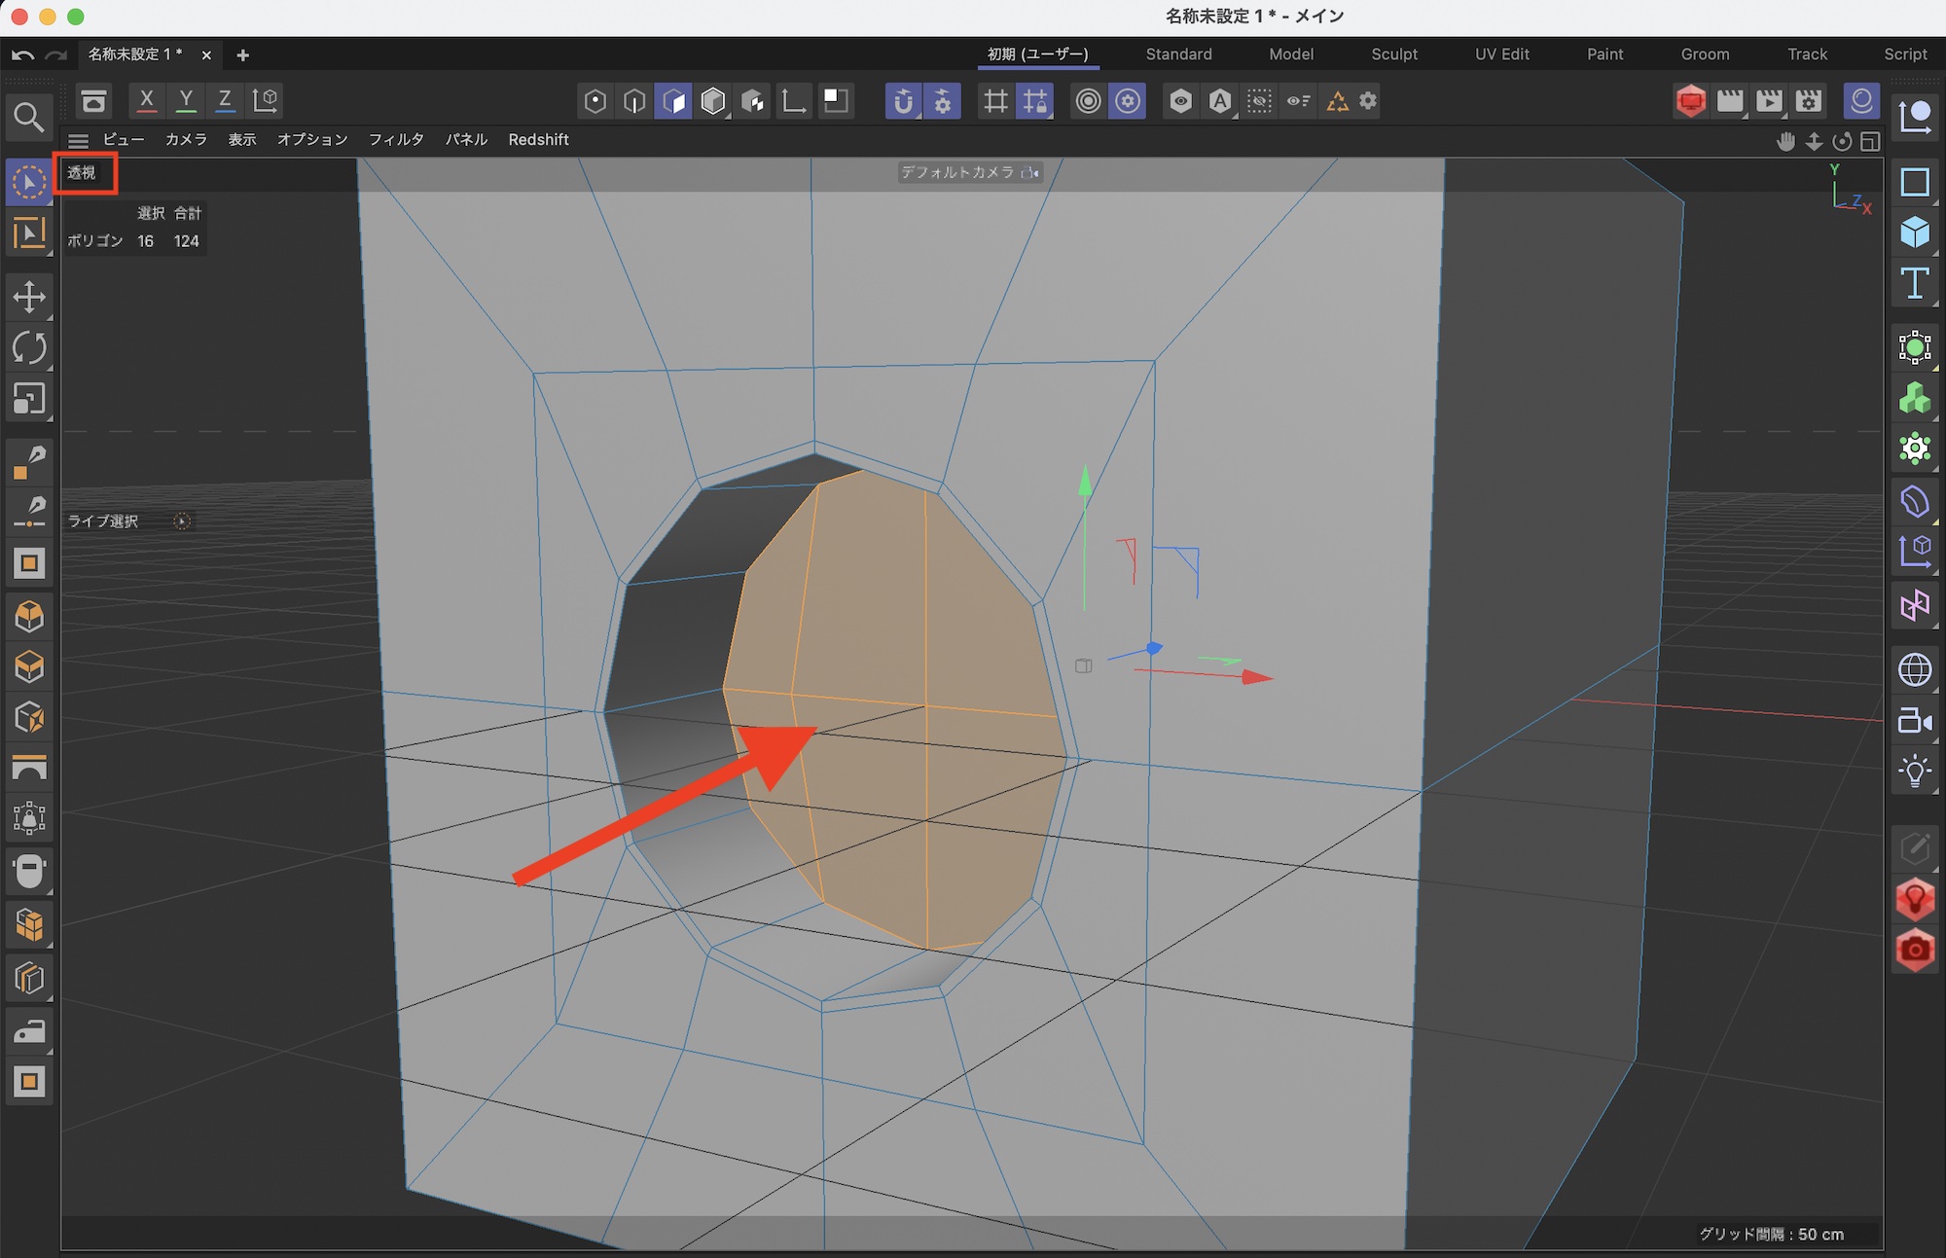The height and width of the screenshot is (1258, 1946).
Task: Select the Move tool in left toolbar
Action: pyautogui.click(x=29, y=297)
